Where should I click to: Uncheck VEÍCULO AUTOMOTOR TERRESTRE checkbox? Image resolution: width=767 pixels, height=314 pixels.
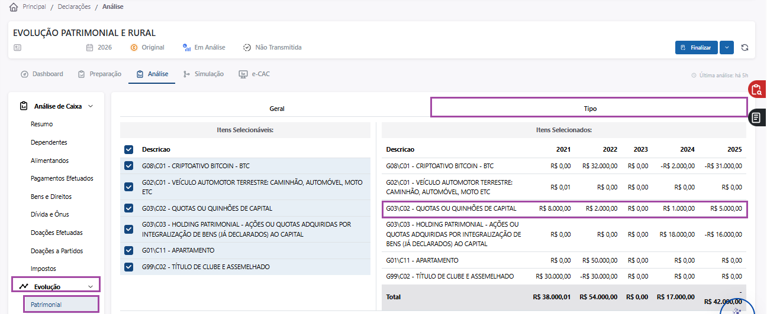tap(128, 187)
